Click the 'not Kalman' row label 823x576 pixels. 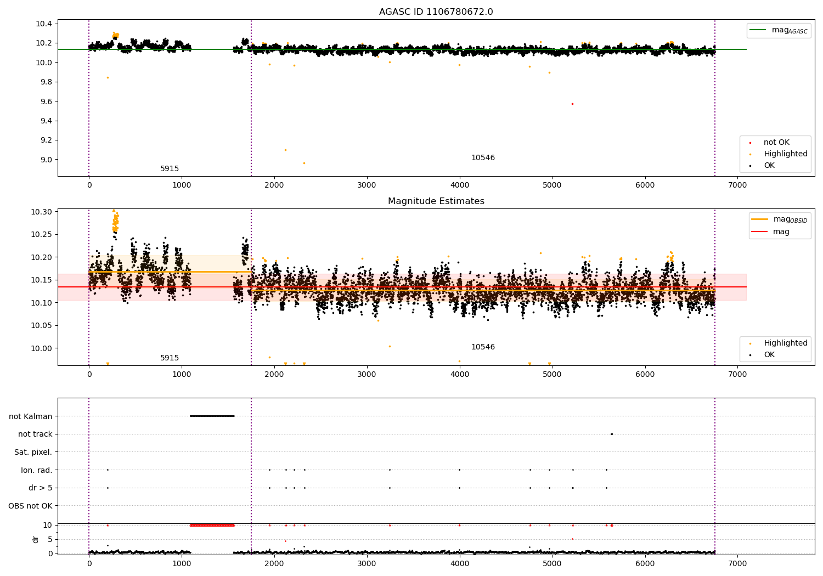(31, 416)
